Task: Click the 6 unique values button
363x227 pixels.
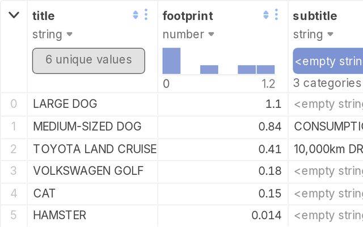Action: pos(88,60)
